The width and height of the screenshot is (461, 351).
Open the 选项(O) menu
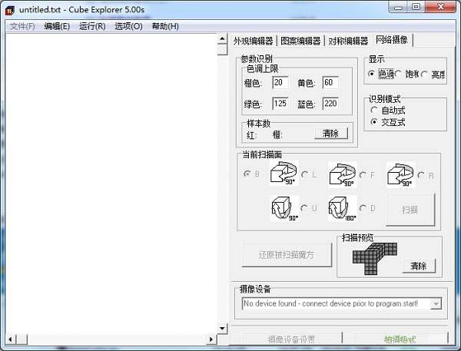128,26
